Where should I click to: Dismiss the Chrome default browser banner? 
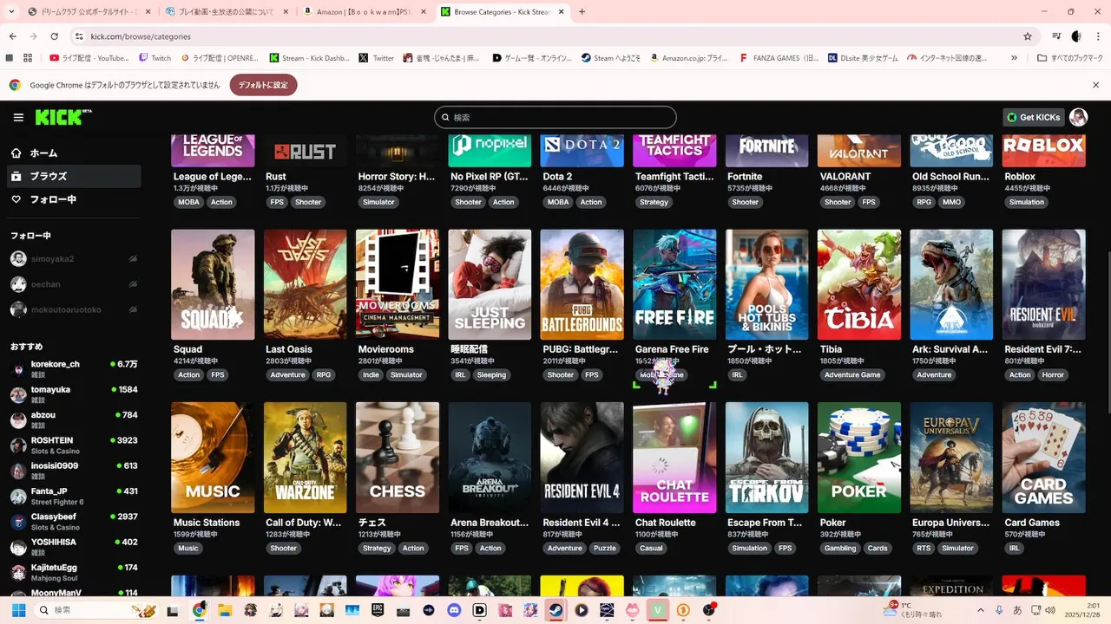[1095, 85]
